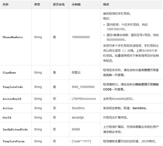Click the bold SendSms value in description
The width and height of the screenshot is (163, 146).
click(x=139, y=108)
